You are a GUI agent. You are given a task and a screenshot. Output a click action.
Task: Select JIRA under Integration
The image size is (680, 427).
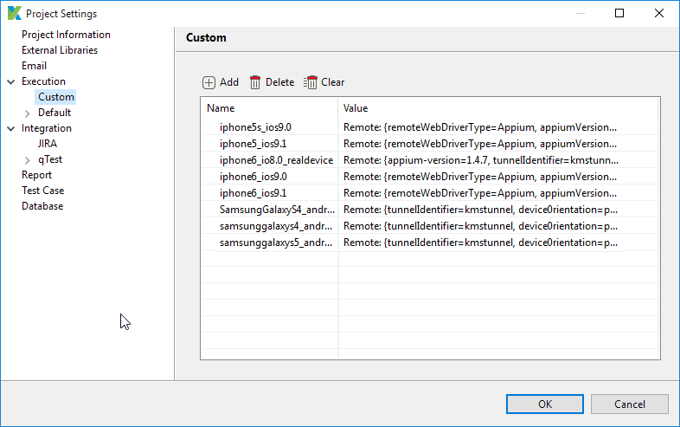(48, 144)
